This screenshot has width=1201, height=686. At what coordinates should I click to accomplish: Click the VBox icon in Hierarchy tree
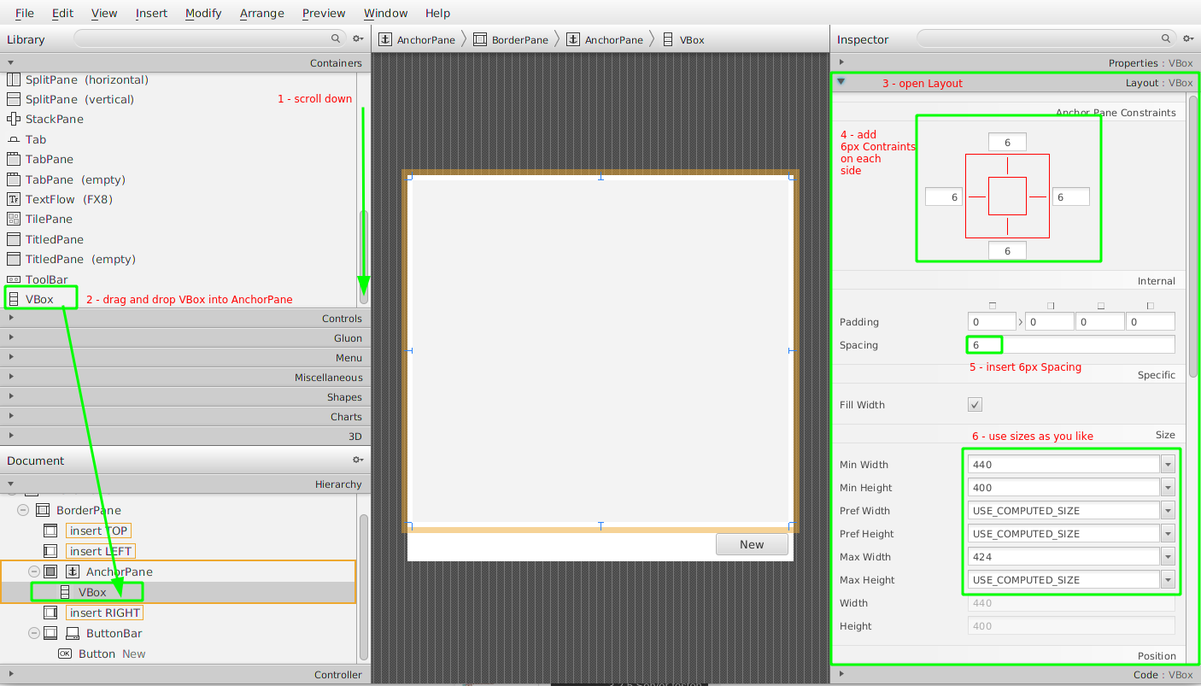(x=65, y=592)
